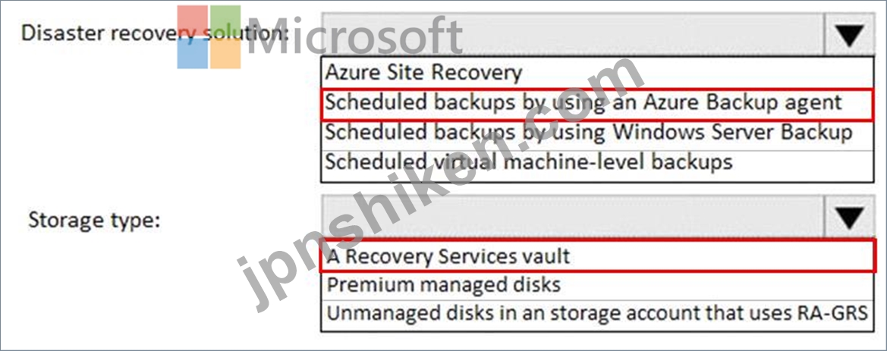Click the green square of Microsoft logo

tap(225, 20)
